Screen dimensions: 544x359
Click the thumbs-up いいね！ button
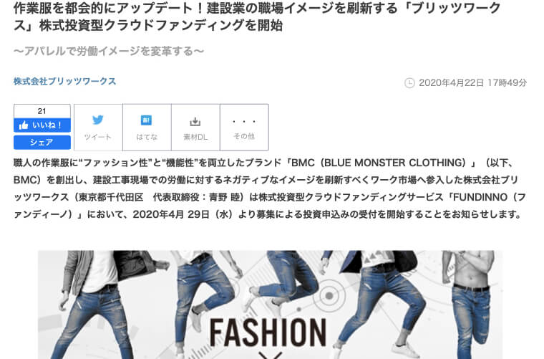point(42,125)
